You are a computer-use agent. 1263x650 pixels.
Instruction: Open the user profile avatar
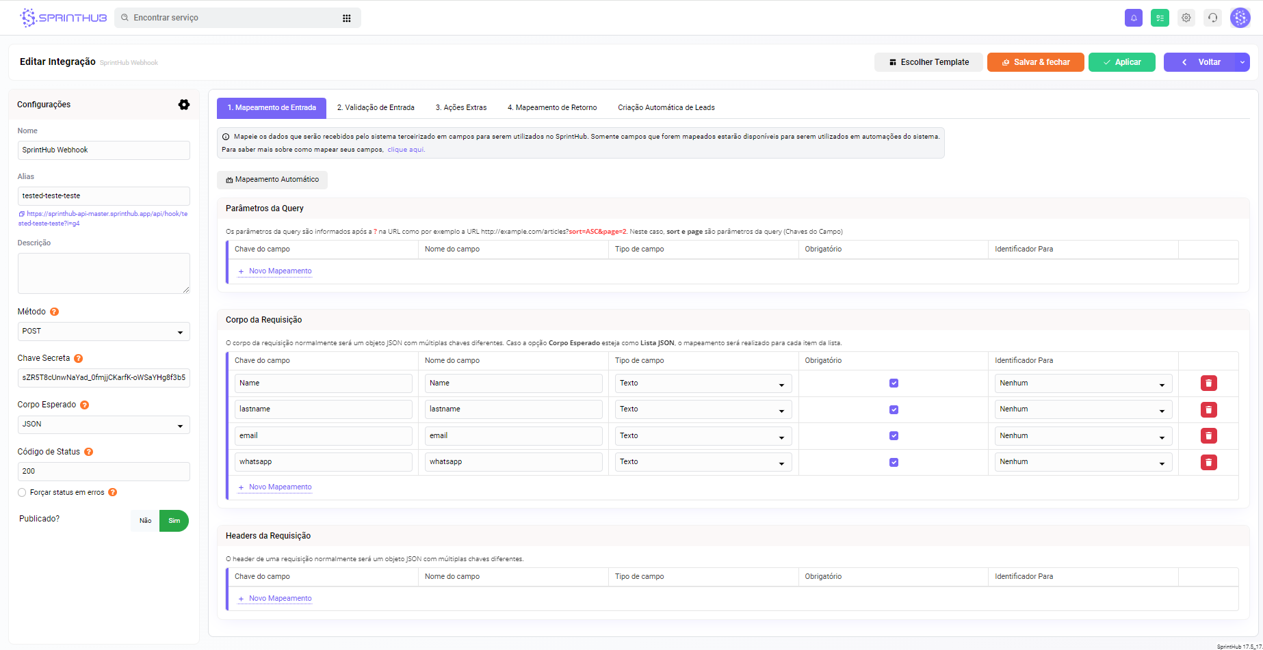pos(1240,18)
